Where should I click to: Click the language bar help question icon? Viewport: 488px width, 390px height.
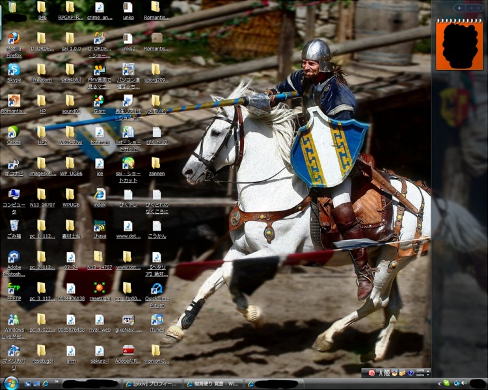[411, 372]
